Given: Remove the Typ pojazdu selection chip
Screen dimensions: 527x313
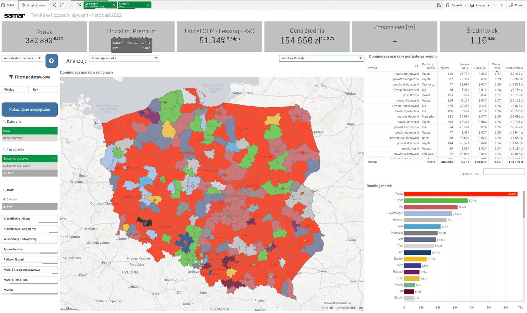Looking at the screenshot, I should tap(114, 5).
